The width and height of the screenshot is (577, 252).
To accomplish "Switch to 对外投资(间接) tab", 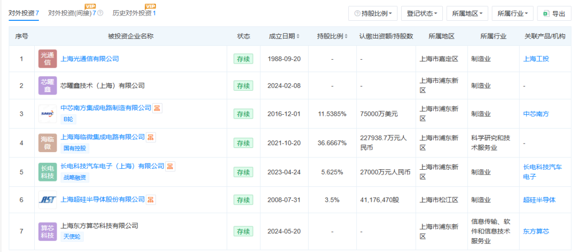I will click(72, 13).
